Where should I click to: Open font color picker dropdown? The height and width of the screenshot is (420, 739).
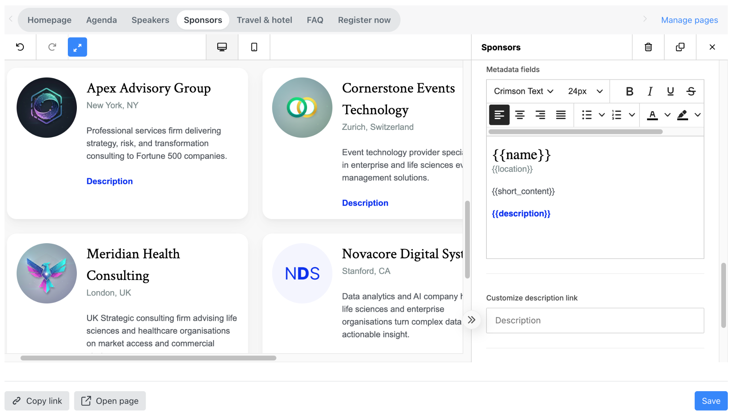pyautogui.click(x=668, y=115)
